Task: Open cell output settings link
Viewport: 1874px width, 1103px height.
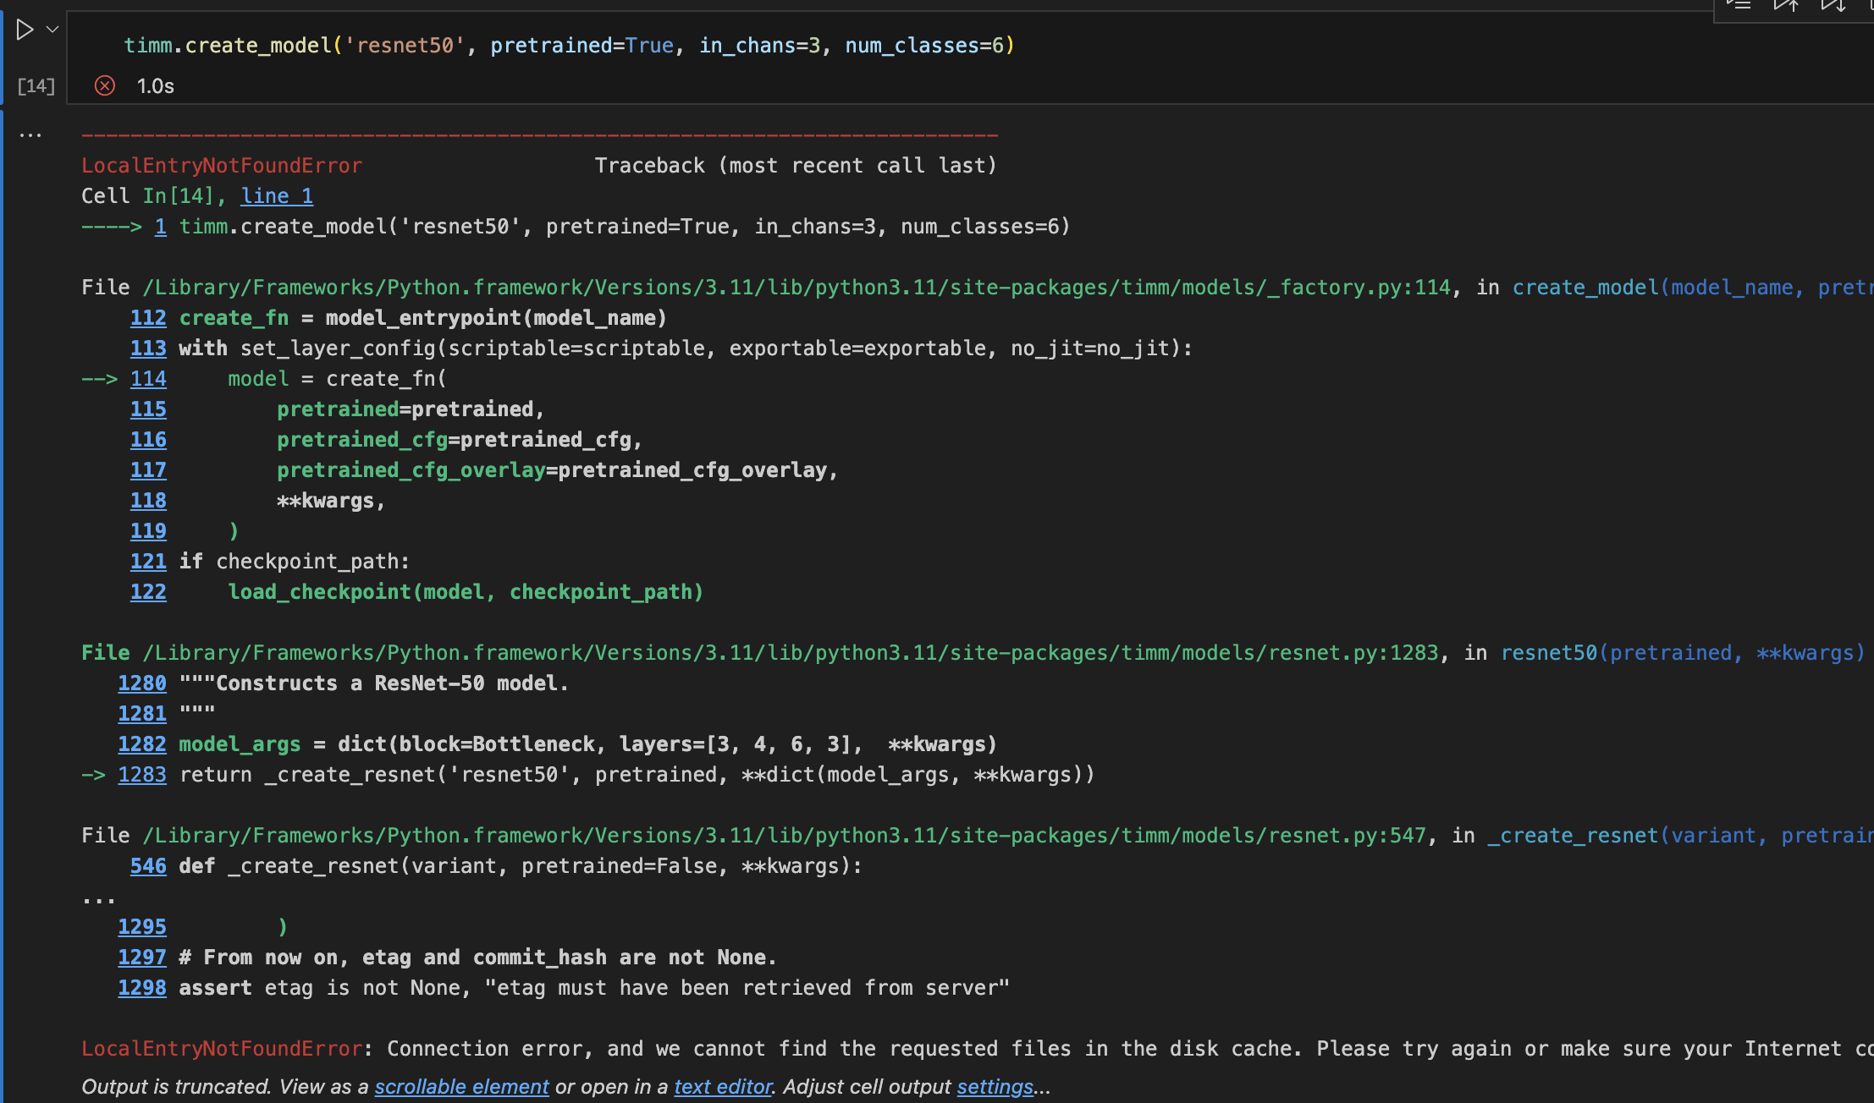Action: (x=995, y=1087)
